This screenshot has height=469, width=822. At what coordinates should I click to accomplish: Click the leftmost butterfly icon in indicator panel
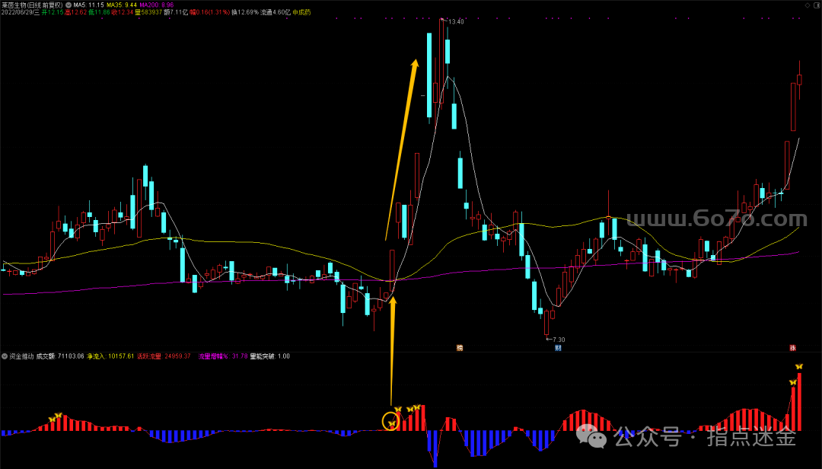[52, 420]
